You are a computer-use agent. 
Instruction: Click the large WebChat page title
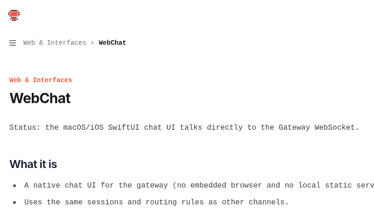[x=40, y=98]
